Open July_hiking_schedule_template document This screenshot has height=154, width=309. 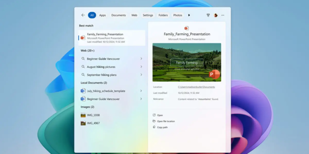106,91
